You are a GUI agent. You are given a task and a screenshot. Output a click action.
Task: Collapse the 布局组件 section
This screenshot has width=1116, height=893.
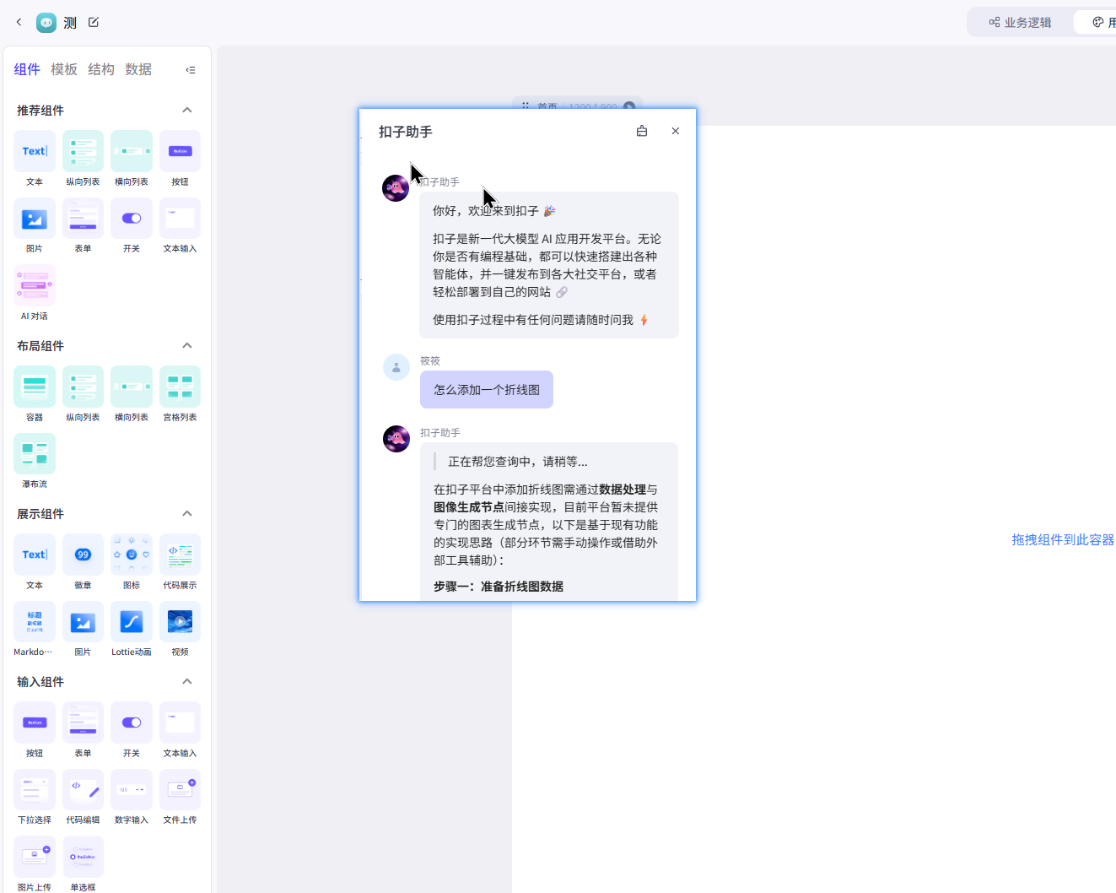tap(187, 345)
